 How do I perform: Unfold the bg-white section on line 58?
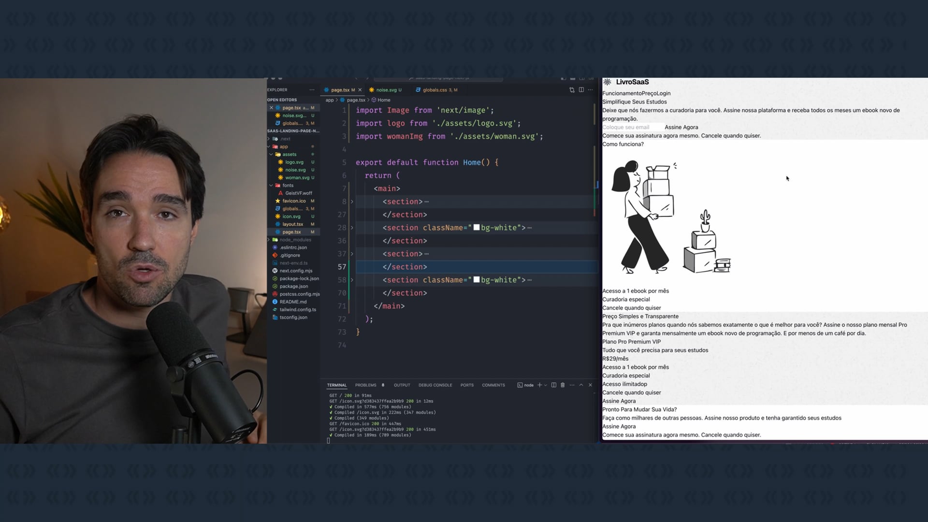(x=352, y=280)
